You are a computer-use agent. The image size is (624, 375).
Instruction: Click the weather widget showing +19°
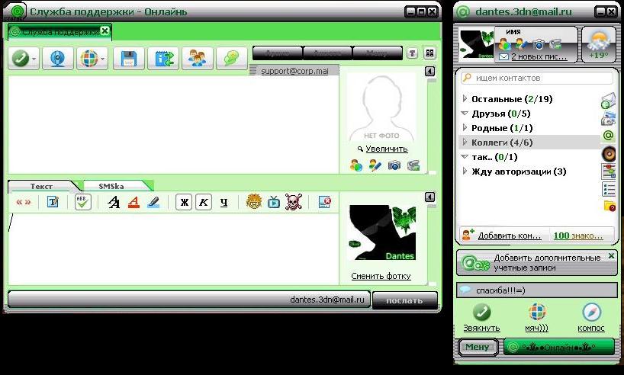click(599, 44)
